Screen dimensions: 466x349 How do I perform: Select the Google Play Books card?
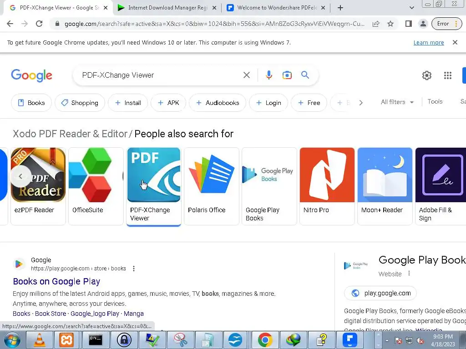[269, 186]
